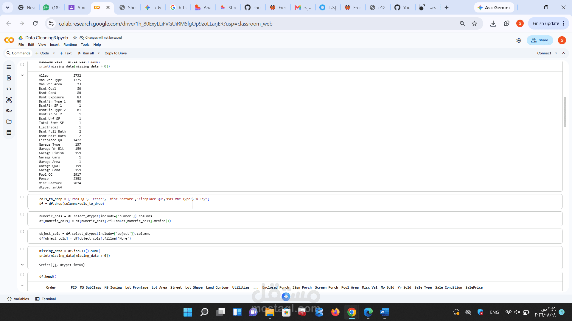Open the Variables panel
The image size is (572, 321).
[18, 299]
